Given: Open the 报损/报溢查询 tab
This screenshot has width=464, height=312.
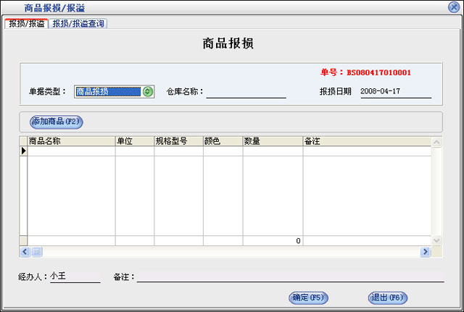Looking at the screenshot, I should click(x=78, y=24).
